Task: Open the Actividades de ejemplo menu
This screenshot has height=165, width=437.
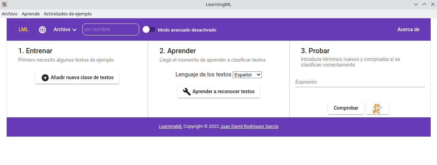Action: point(68,14)
